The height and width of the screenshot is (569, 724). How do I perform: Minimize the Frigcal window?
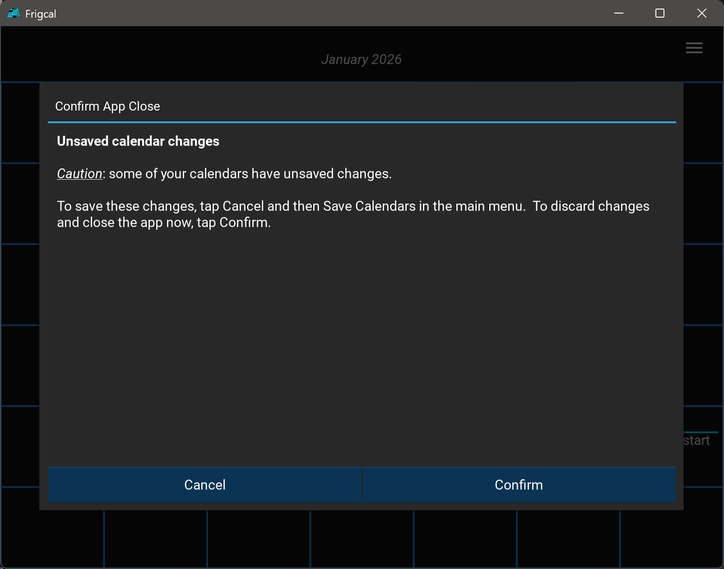pyautogui.click(x=619, y=14)
